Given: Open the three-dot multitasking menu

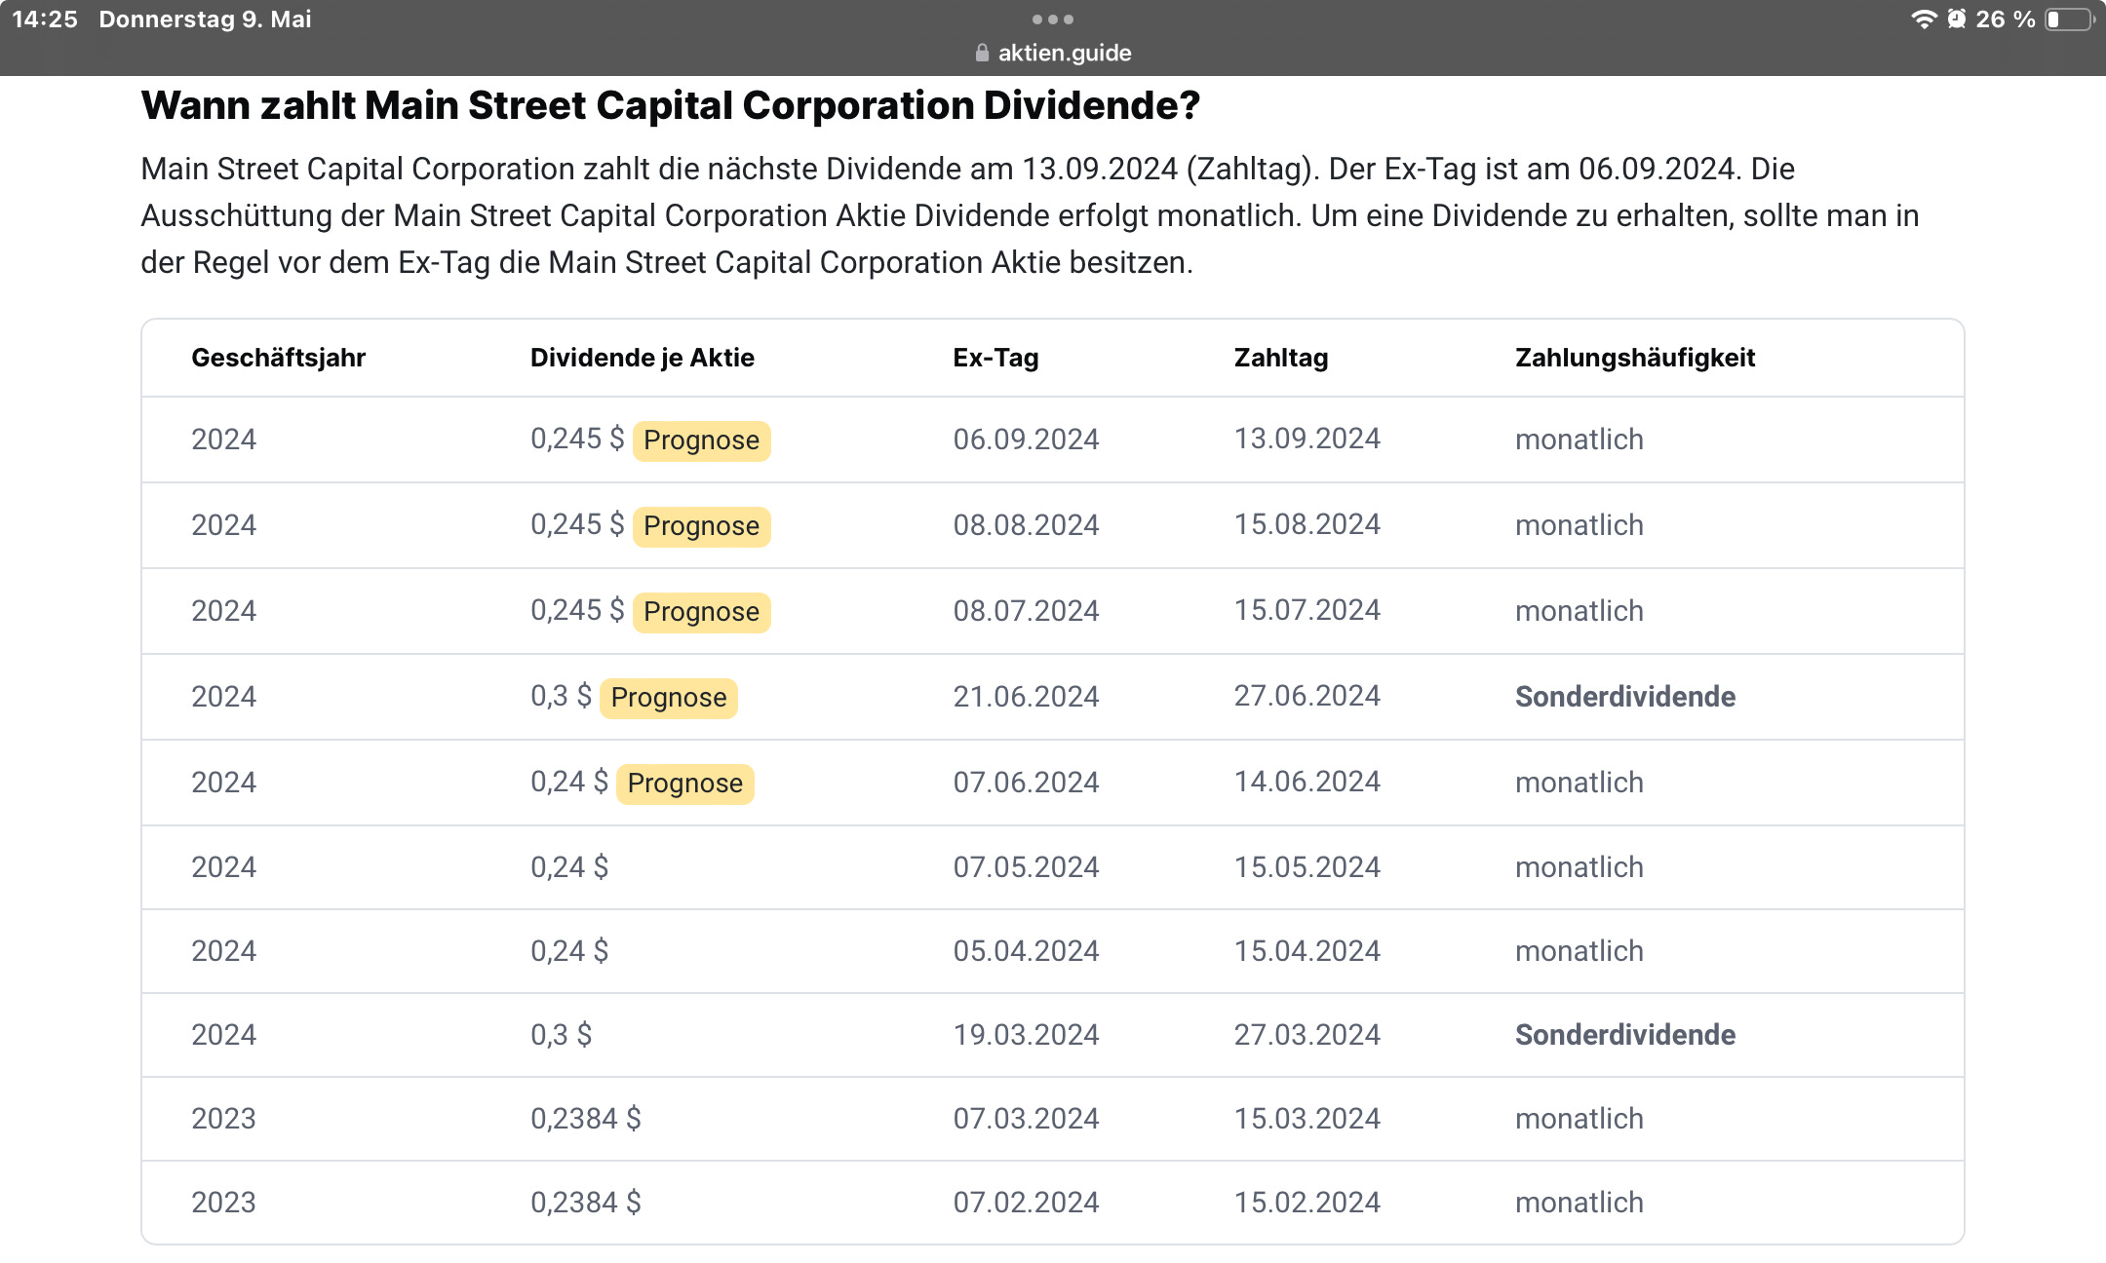Looking at the screenshot, I should [x=1053, y=19].
